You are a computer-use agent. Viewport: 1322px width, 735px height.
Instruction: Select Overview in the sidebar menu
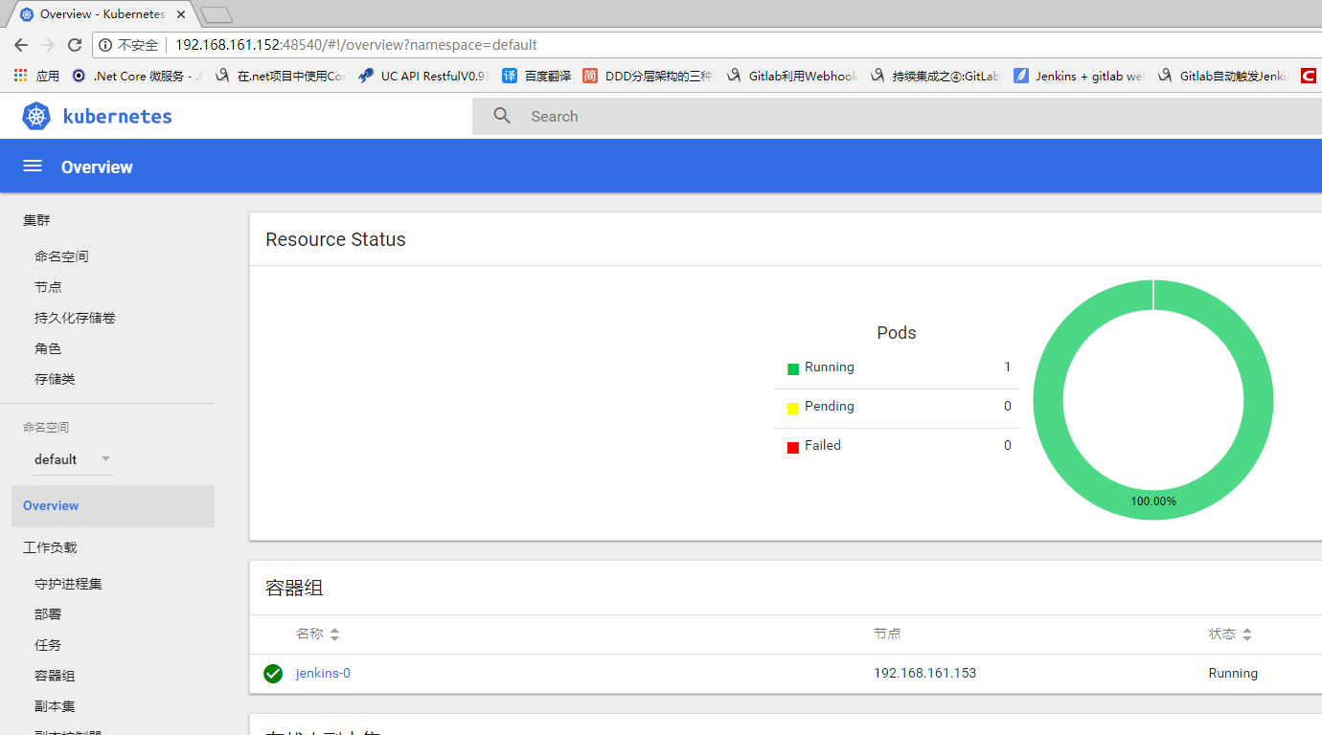pos(51,505)
